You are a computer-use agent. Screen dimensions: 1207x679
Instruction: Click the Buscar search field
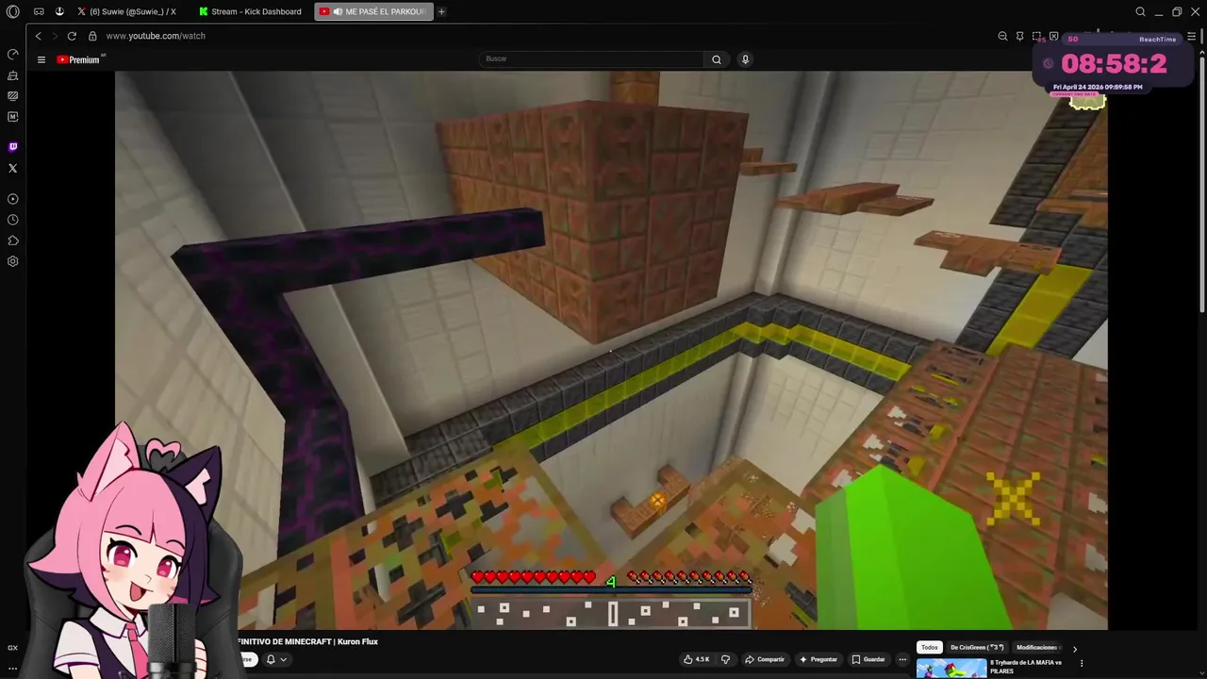pyautogui.click(x=590, y=58)
